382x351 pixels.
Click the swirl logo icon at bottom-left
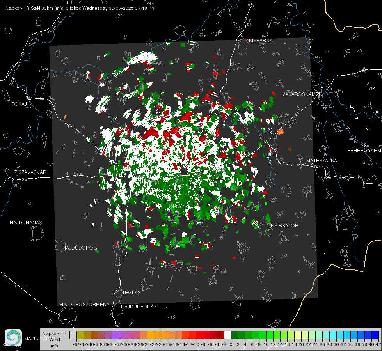13,338
